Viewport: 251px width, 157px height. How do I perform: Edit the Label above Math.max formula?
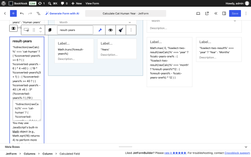point(156,42)
